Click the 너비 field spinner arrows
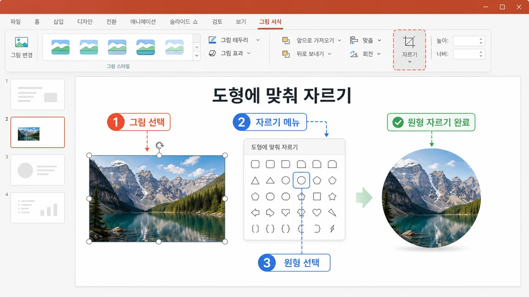 click(481, 54)
